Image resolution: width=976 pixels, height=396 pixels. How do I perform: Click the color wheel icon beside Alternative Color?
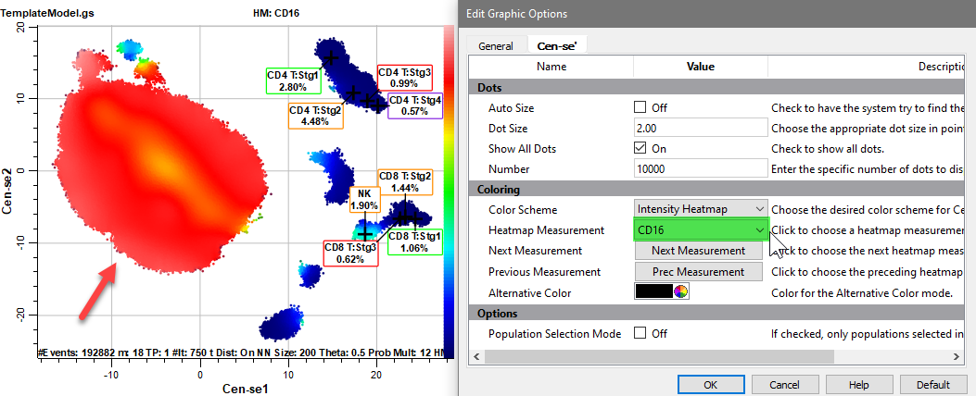click(681, 292)
